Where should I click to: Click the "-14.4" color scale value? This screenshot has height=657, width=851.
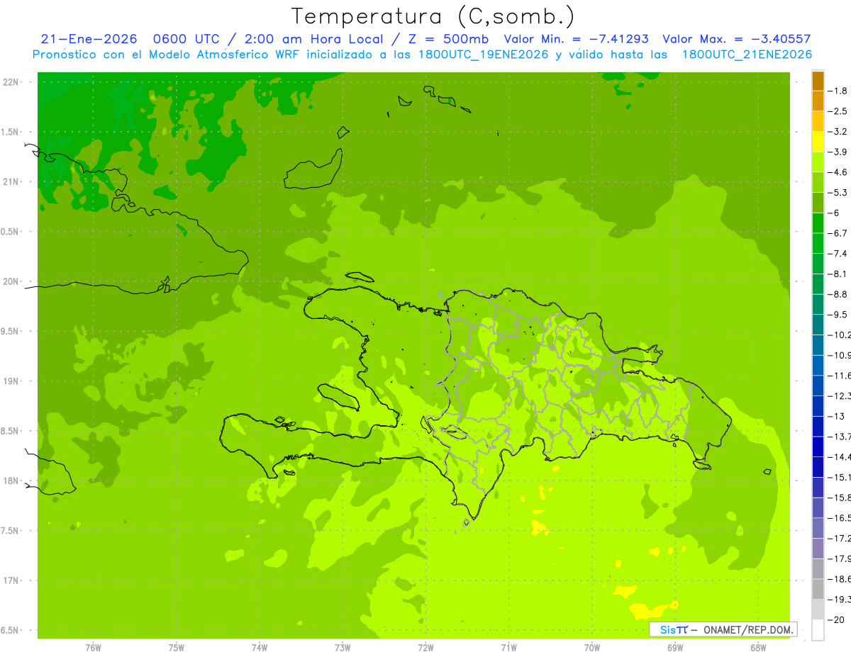(840, 457)
